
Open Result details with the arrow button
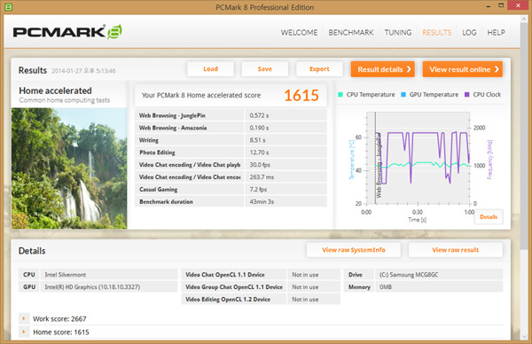pos(383,69)
